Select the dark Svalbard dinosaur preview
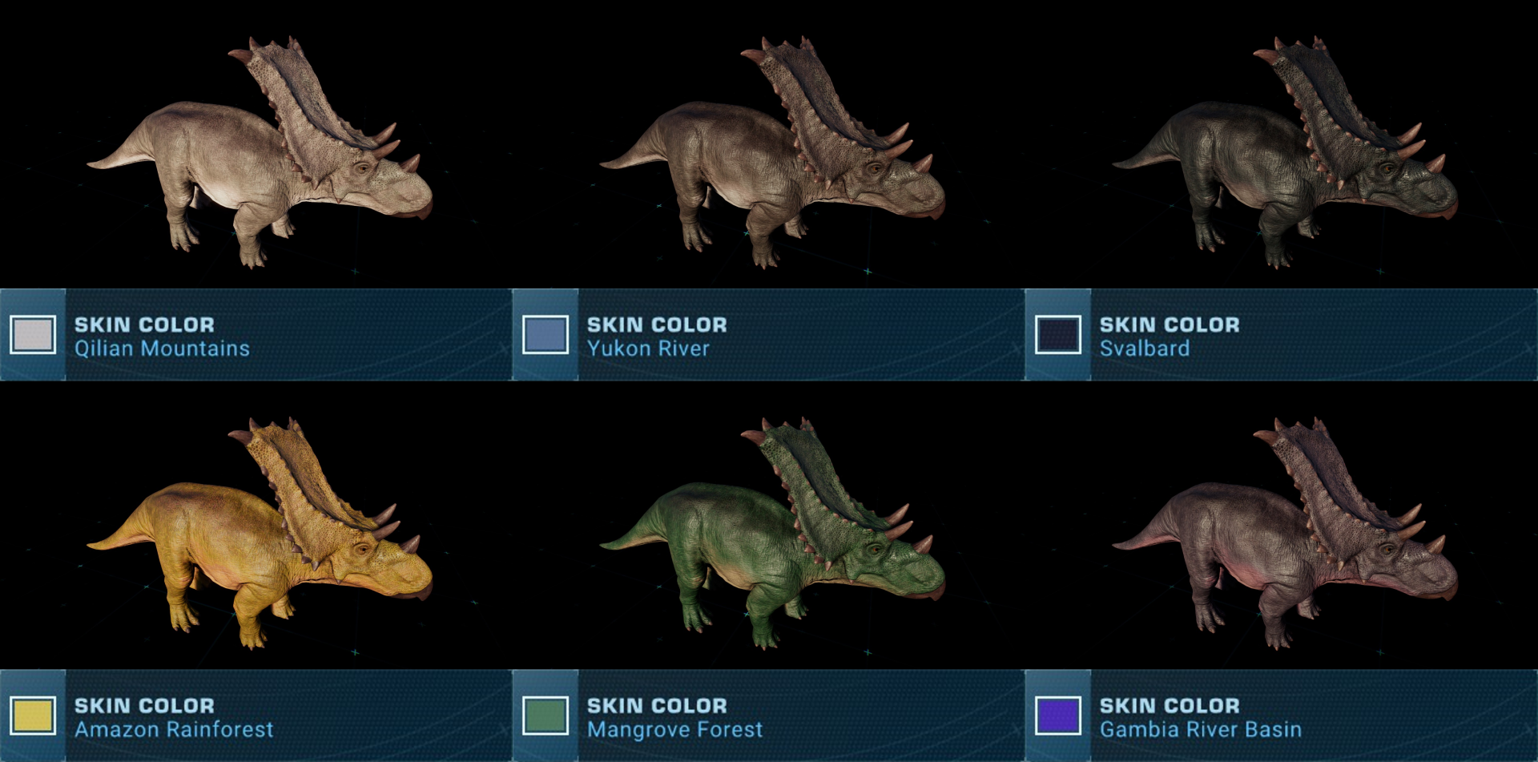Image resolution: width=1538 pixels, height=762 pixels. [x=1286, y=152]
